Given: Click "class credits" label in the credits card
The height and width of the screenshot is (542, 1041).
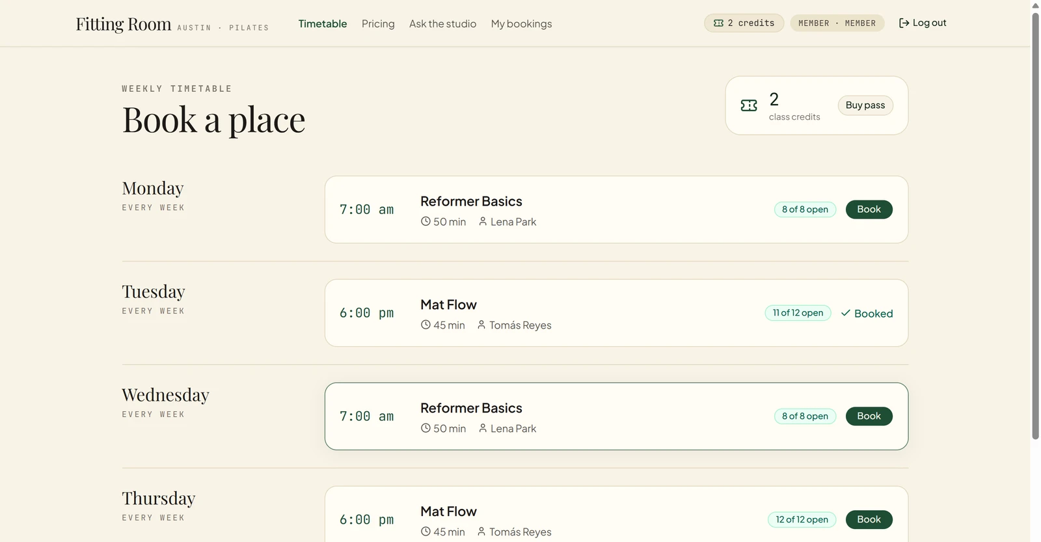Looking at the screenshot, I should point(794,117).
